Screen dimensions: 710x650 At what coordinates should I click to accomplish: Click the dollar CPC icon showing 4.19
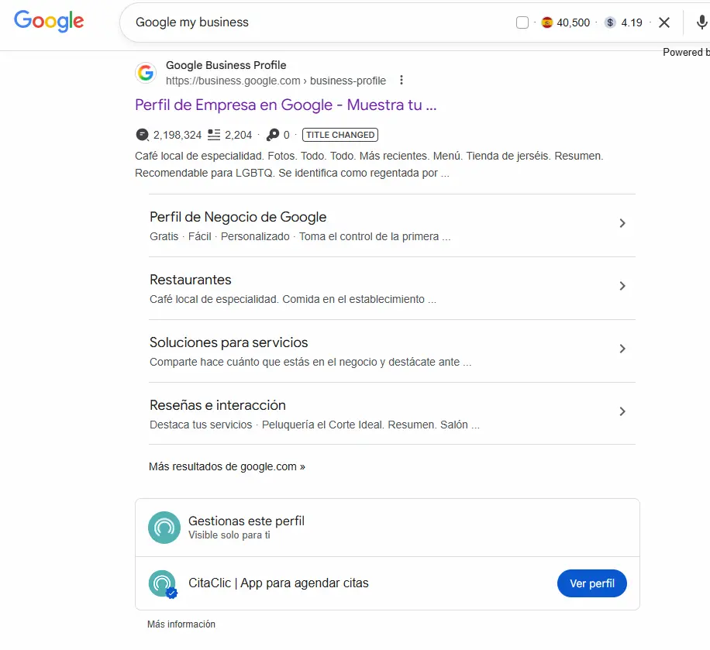609,22
